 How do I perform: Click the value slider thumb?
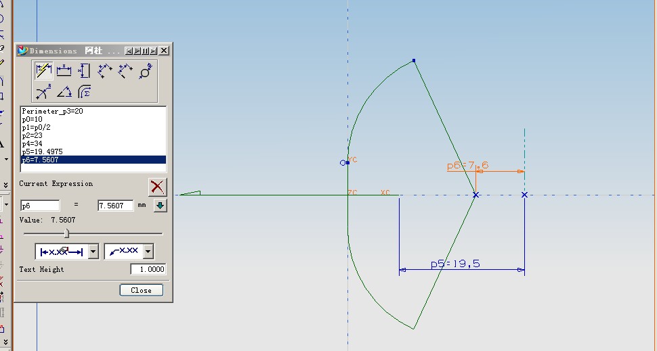click(x=66, y=233)
